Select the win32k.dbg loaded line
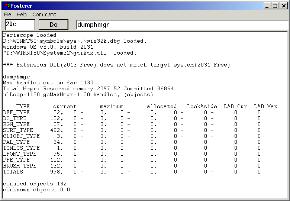The height and width of the screenshot is (201, 290). point(75,41)
